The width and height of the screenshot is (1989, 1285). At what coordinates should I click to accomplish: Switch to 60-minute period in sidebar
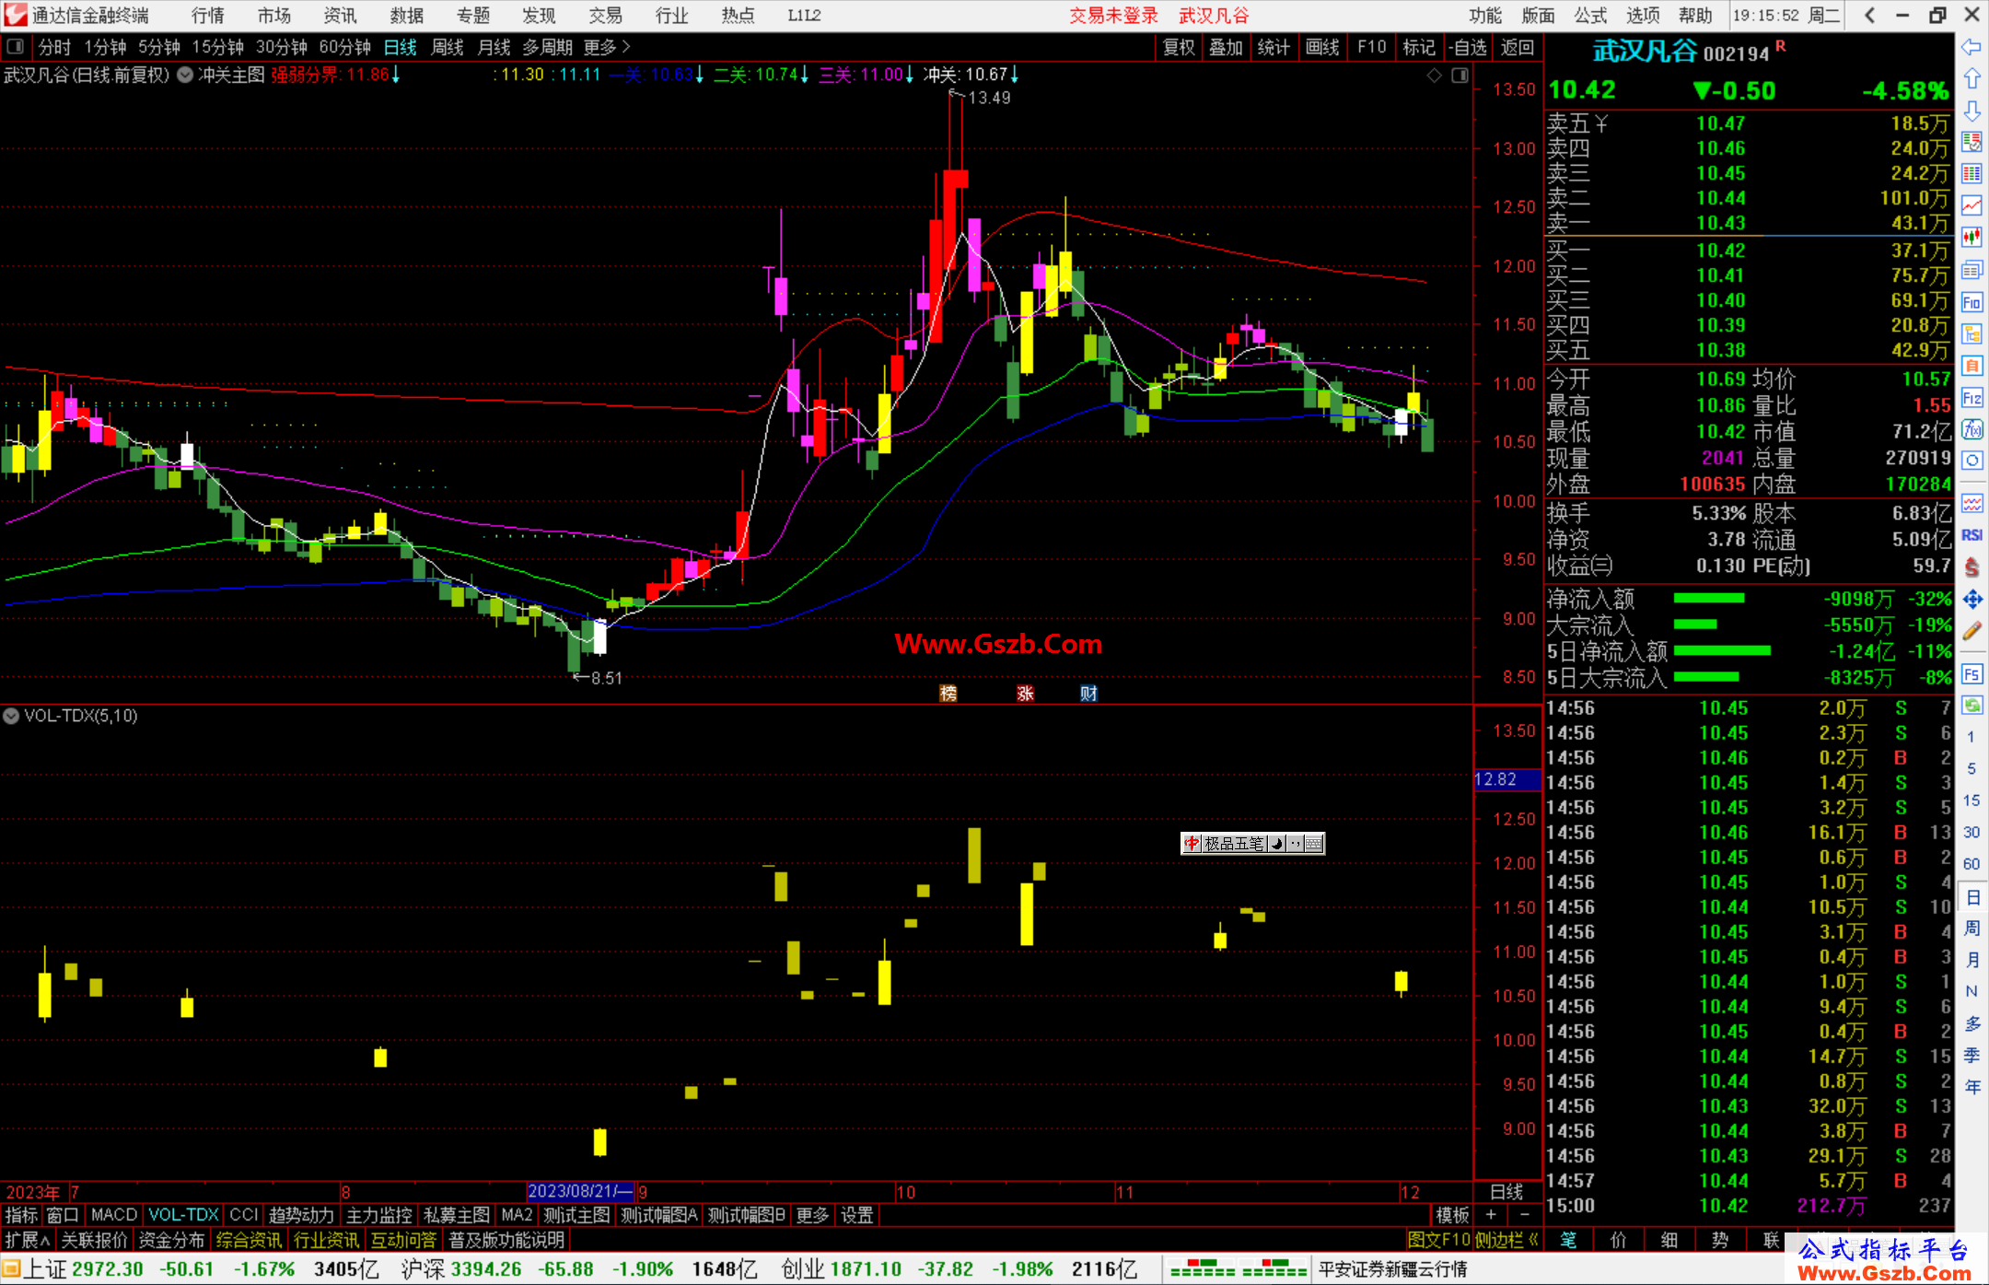tap(1972, 864)
